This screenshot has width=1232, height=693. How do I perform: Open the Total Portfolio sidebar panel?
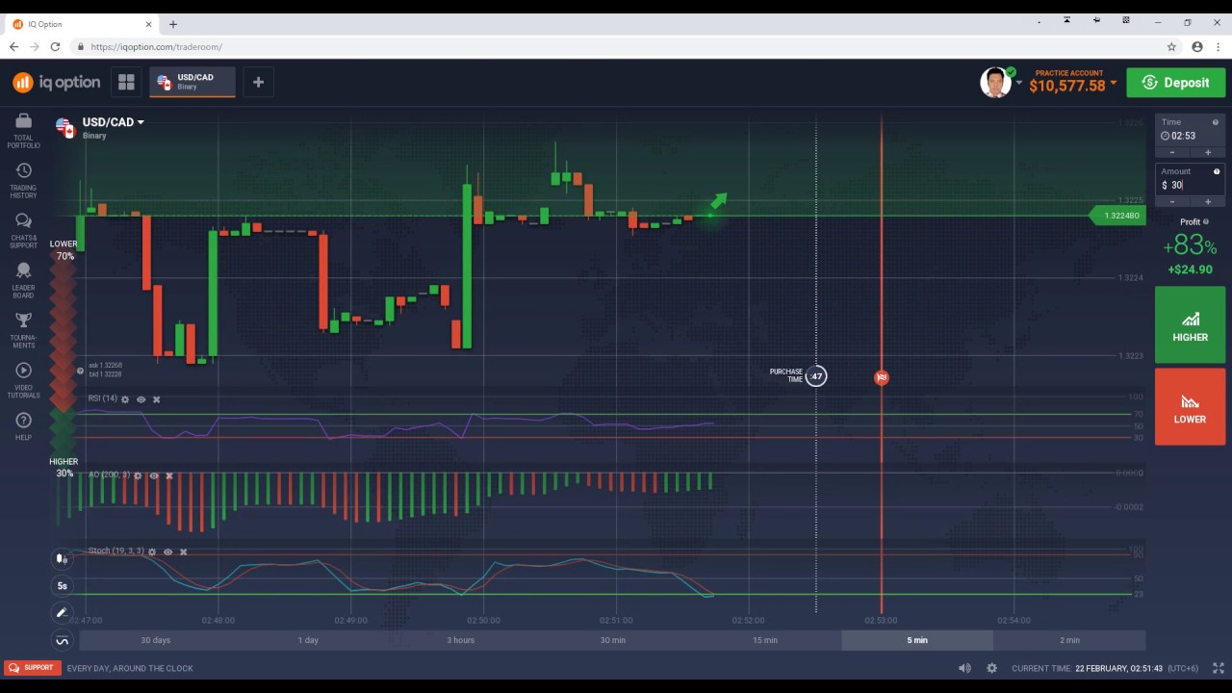point(23,130)
